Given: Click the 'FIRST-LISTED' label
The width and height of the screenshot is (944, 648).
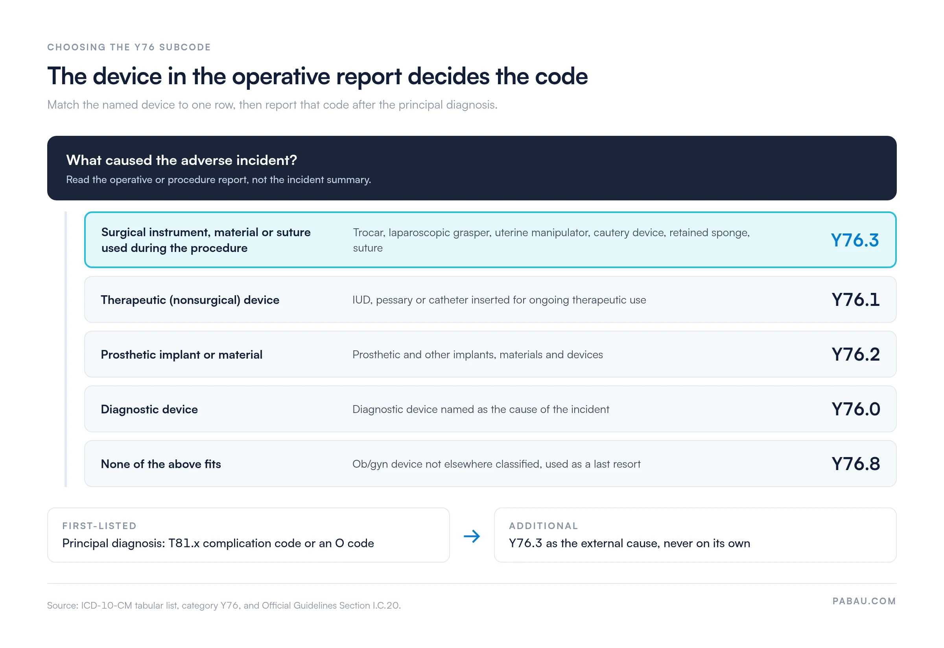Looking at the screenshot, I should pyautogui.click(x=99, y=526).
